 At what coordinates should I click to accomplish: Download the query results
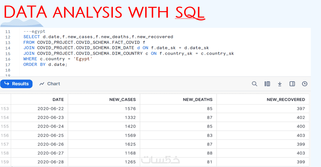coord(280,84)
